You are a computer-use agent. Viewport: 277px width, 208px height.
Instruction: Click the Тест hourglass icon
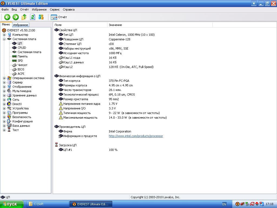tap(9, 130)
